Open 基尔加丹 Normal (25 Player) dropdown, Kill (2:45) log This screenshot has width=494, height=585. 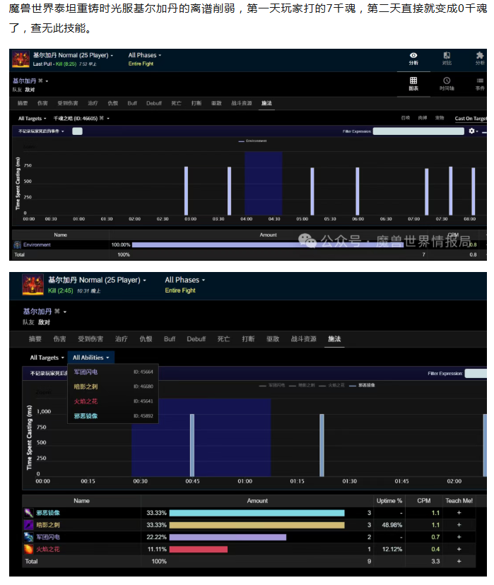97,280
